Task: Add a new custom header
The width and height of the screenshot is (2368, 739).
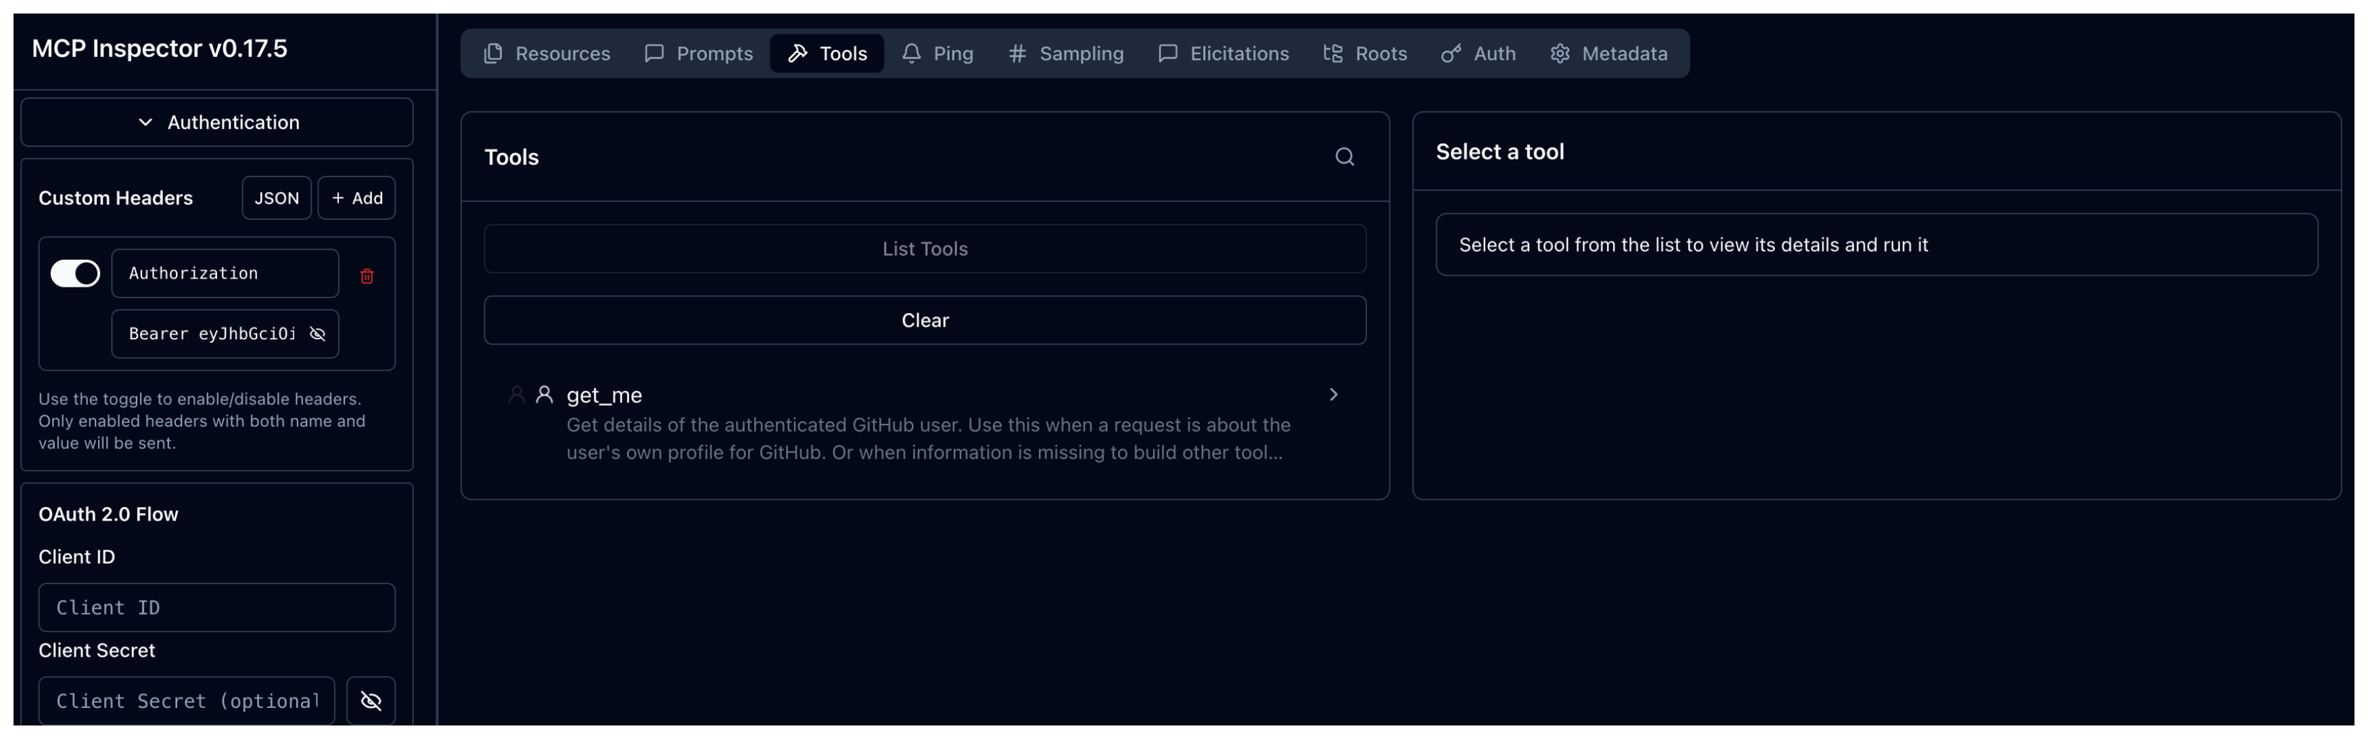Action: [356, 197]
